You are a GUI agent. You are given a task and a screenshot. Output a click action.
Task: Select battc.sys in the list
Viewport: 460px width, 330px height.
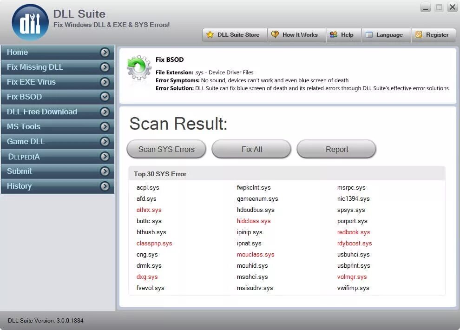tap(149, 221)
